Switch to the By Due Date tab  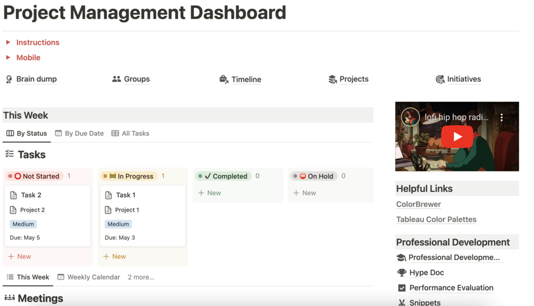(x=80, y=133)
